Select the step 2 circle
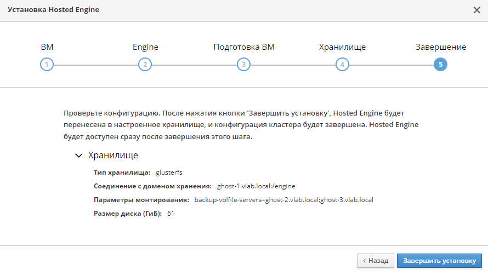Image resolution: width=488 pixels, height=276 pixels. [145, 64]
